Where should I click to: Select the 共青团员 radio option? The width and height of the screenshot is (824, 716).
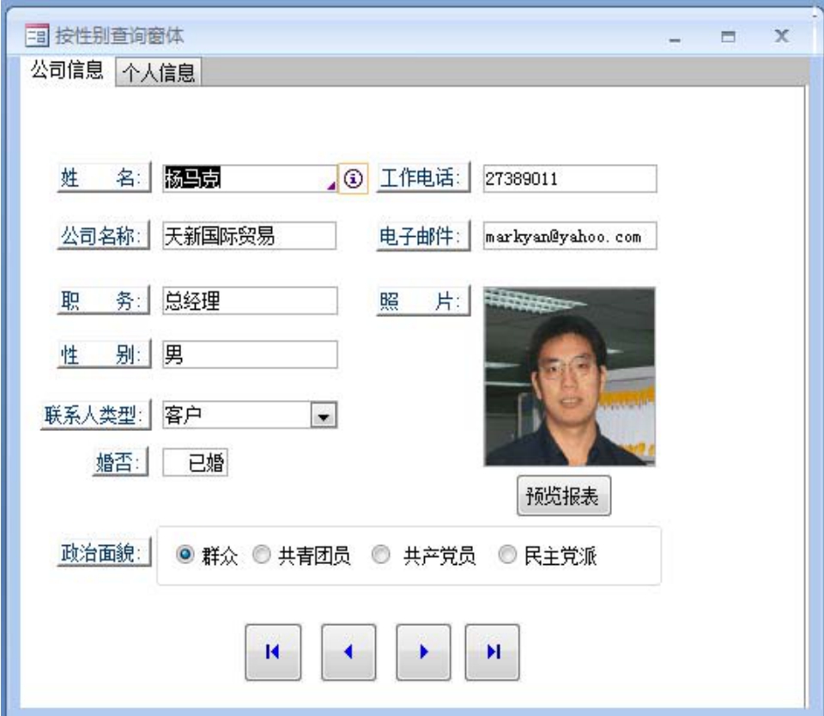coord(264,555)
